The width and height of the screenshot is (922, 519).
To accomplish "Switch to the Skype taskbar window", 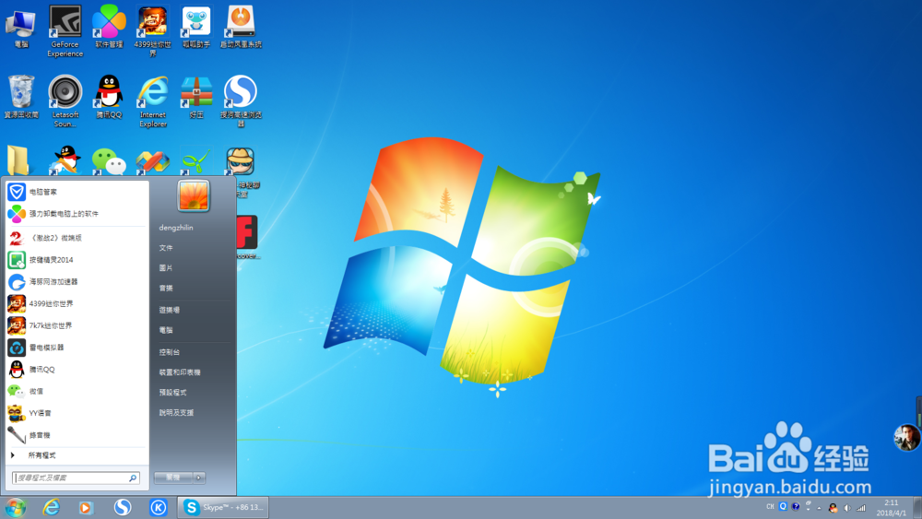I will 223,507.
